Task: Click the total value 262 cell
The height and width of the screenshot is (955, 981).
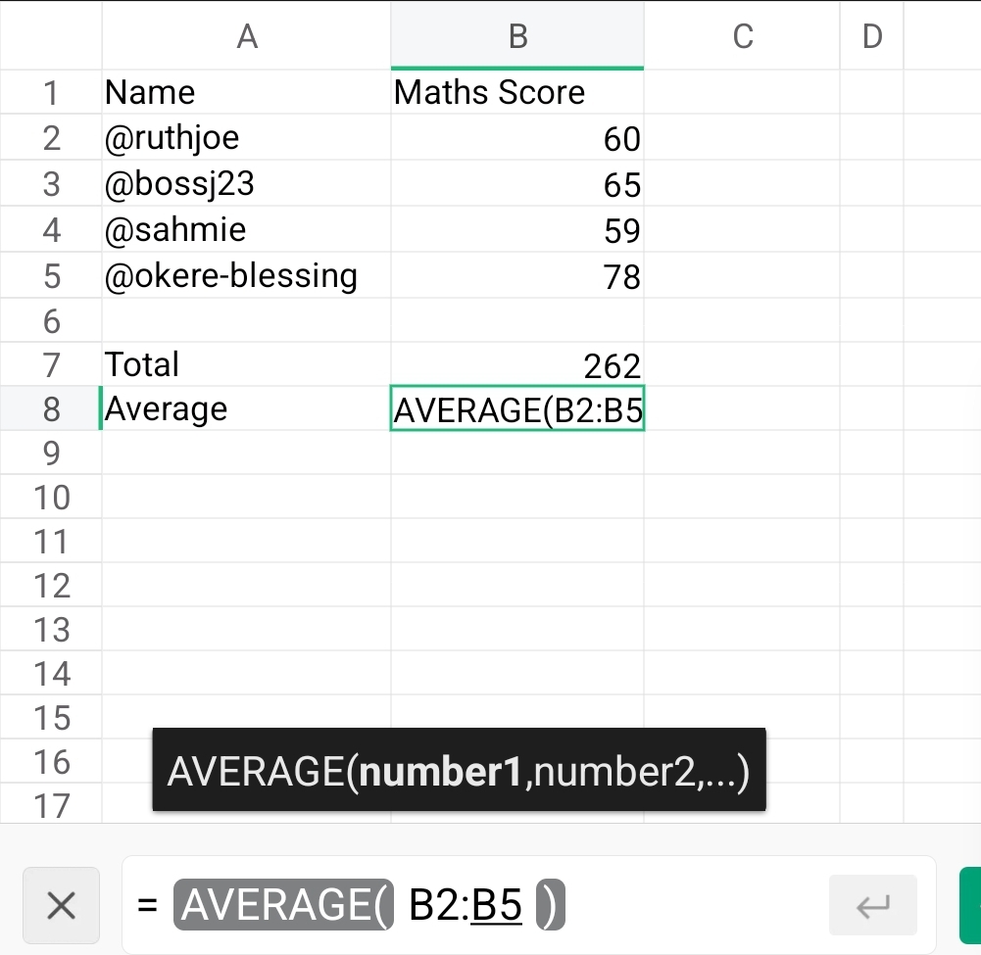Action: [x=517, y=364]
